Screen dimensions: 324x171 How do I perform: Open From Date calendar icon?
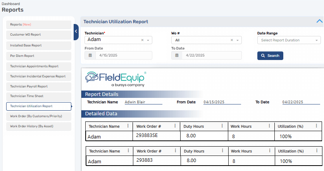(90, 55)
